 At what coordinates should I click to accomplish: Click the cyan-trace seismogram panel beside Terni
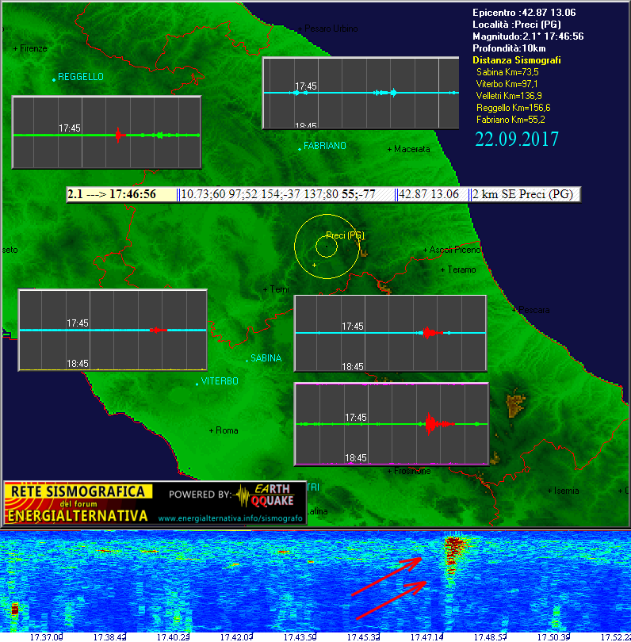tap(391, 333)
